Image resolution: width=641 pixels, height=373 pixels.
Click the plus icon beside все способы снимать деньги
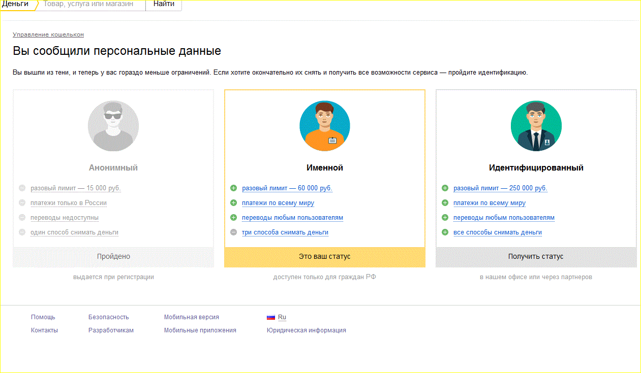point(445,232)
